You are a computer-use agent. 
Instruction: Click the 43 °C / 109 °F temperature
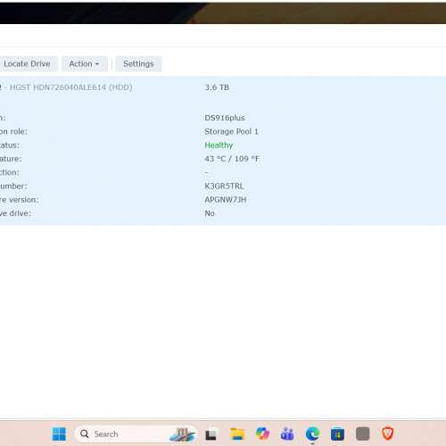click(232, 159)
